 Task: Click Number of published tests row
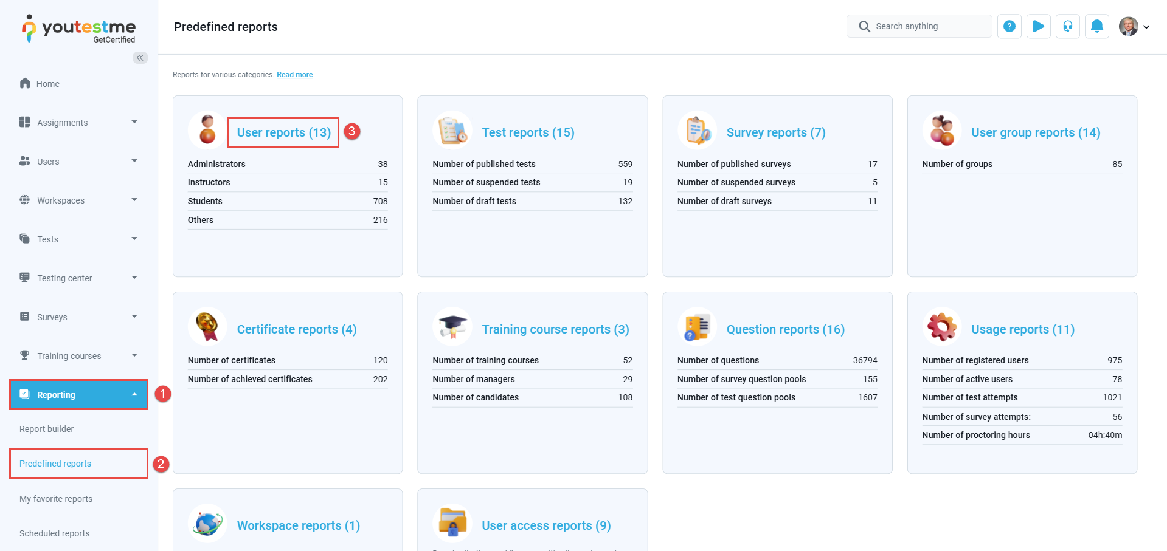tap(533, 164)
